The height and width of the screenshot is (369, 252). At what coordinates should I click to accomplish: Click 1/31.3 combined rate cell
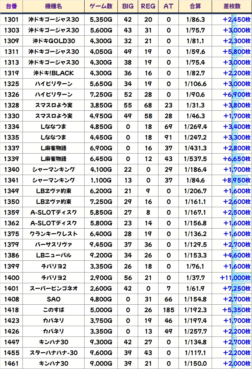pyautogui.click(x=195, y=105)
